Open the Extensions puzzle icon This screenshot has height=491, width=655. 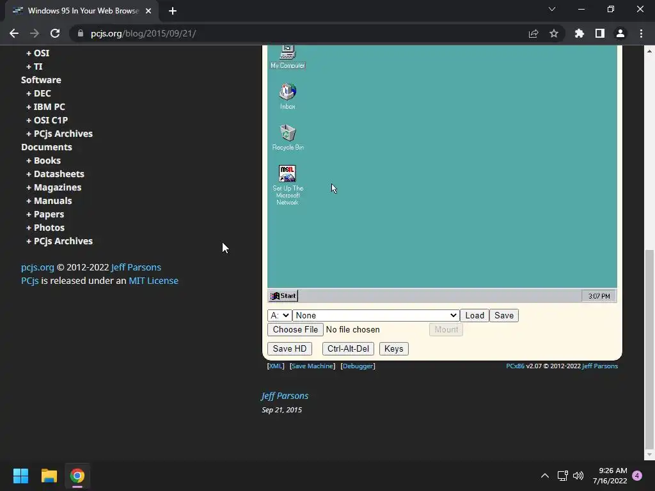(x=580, y=33)
